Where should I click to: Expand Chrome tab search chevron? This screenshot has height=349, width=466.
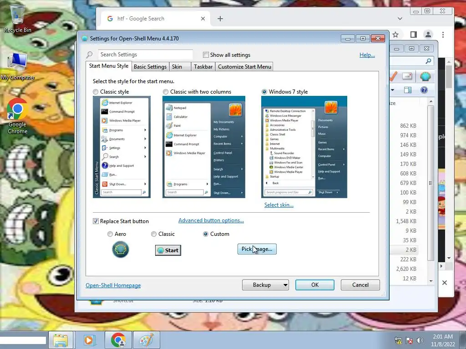click(x=400, y=18)
